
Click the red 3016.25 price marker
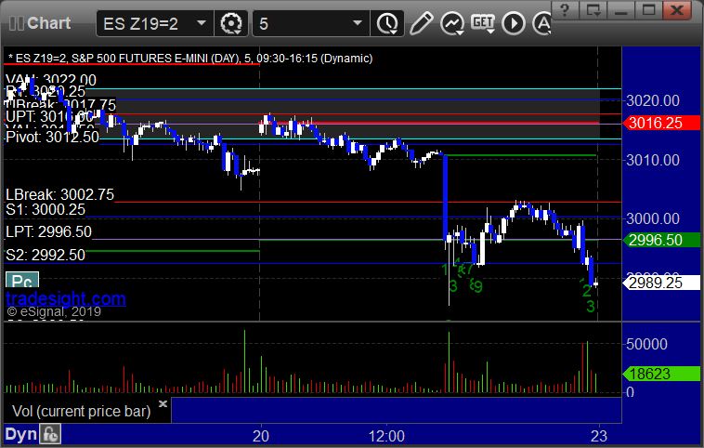click(661, 123)
